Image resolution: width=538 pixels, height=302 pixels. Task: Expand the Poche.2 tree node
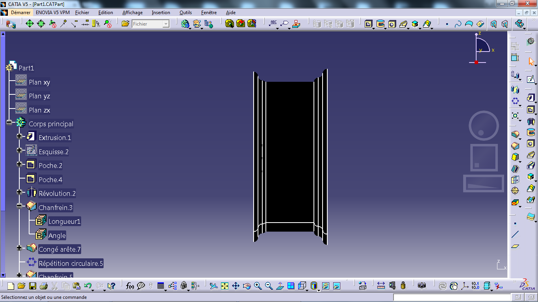(19, 164)
